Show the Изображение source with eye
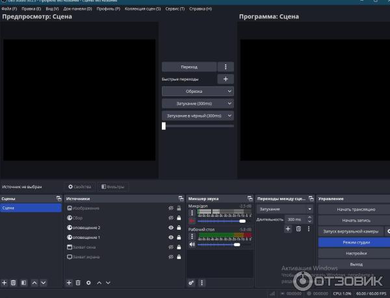Viewport: 390px width, 298px height. tap(171, 208)
